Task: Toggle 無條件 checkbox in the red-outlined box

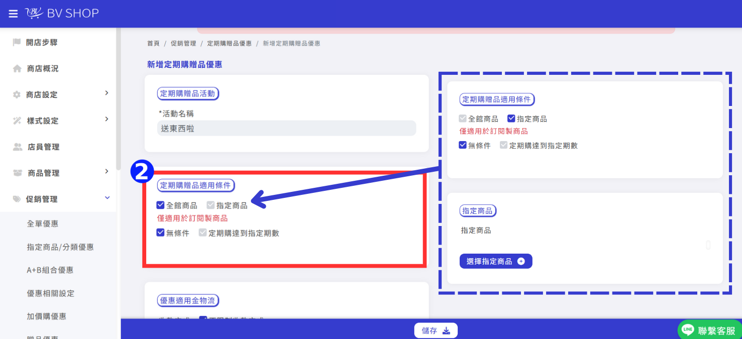Action: 161,233
